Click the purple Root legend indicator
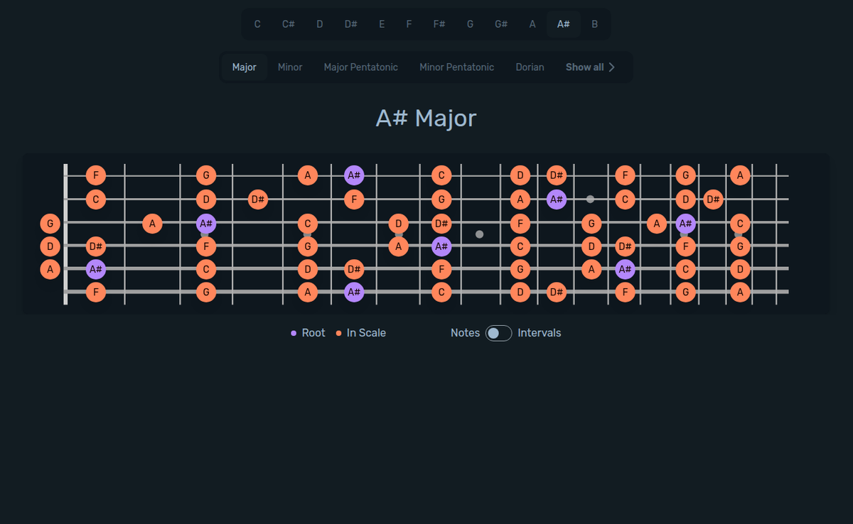This screenshot has height=524, width=853. point(294,332)
